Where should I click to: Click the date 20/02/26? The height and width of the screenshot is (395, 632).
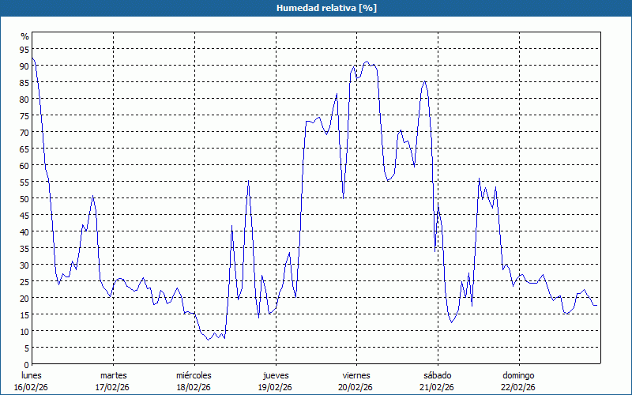tap(355, 387)
